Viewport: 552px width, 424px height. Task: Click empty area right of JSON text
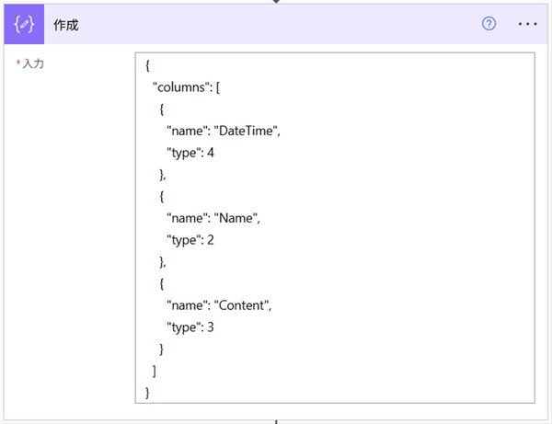point(405,229)
